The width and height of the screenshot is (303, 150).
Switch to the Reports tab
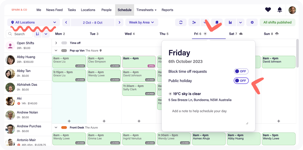coord(167,10)
